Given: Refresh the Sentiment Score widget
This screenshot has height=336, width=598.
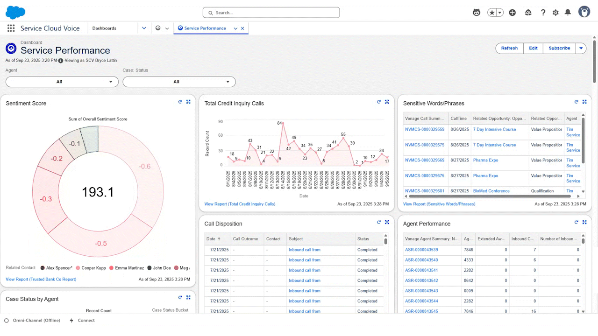Looking at the screenshot, I should 180,102.
